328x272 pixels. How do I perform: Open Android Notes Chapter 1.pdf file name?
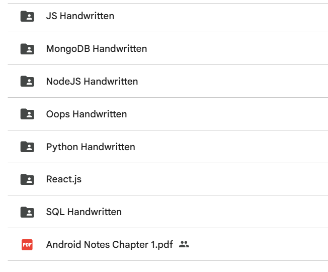pos(109,245)
